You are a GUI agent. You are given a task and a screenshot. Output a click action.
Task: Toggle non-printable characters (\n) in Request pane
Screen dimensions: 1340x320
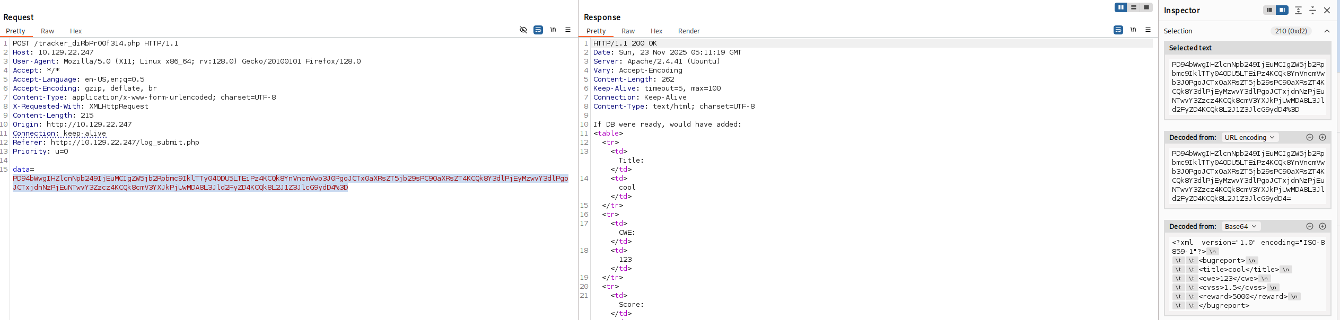pyautogui.click(x=553, y=30)
